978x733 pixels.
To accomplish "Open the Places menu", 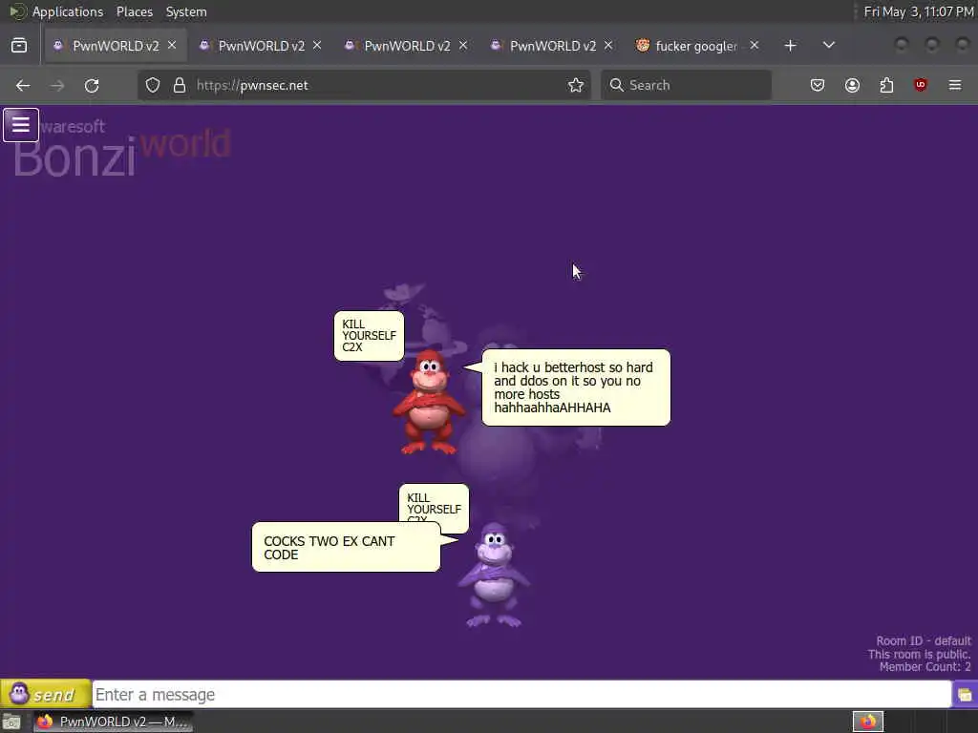I will tap(134, 11).
